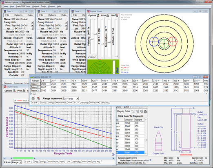Click the save/export icon in Examine Velocity window
The height and width of the screenshot is (168, 213).
tap(38, 98)
